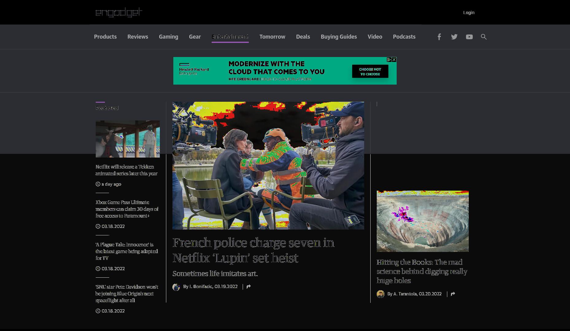Go to the Deals page
Screen dimensions: 570x331
click(303, 37)
